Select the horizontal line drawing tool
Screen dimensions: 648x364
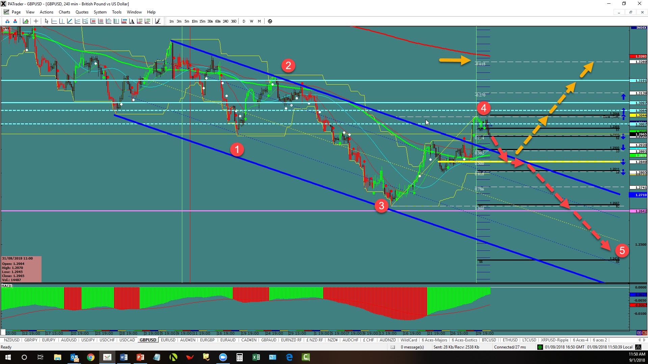(54, 21)
